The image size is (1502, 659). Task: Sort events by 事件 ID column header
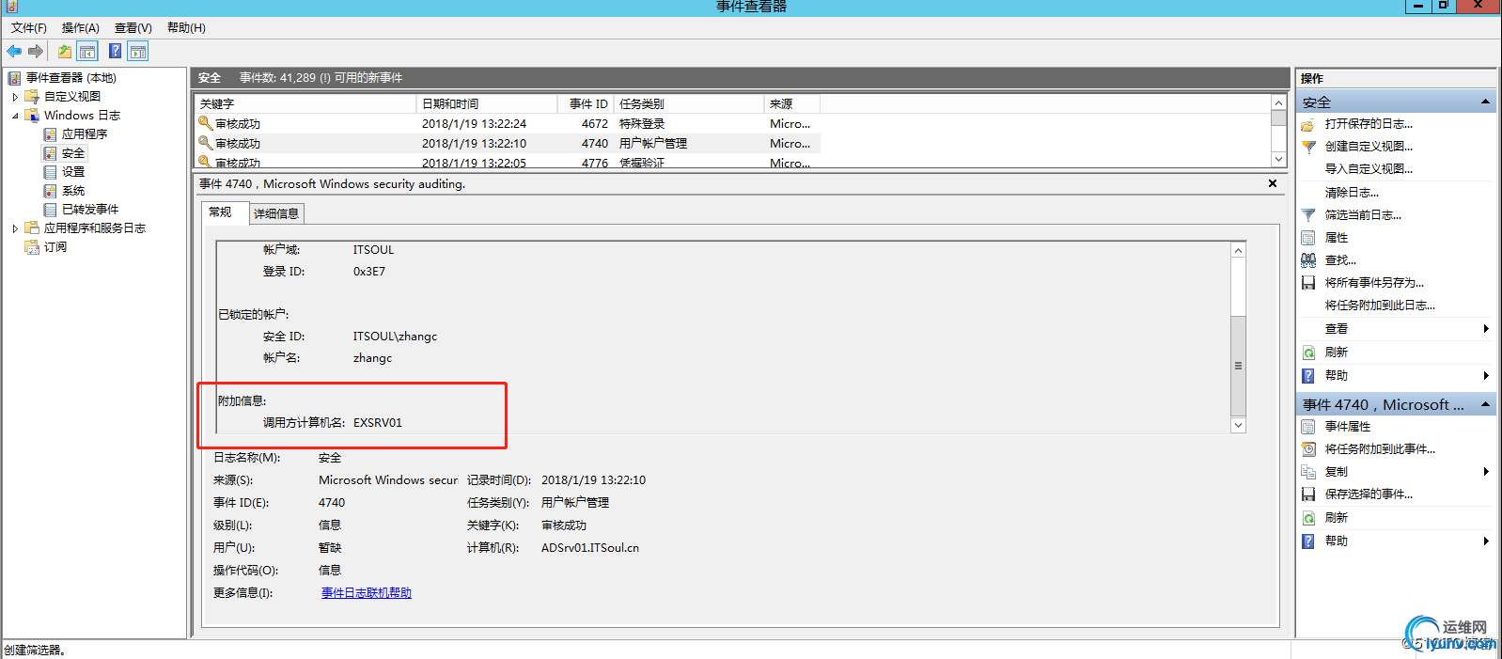coord(586,103)
